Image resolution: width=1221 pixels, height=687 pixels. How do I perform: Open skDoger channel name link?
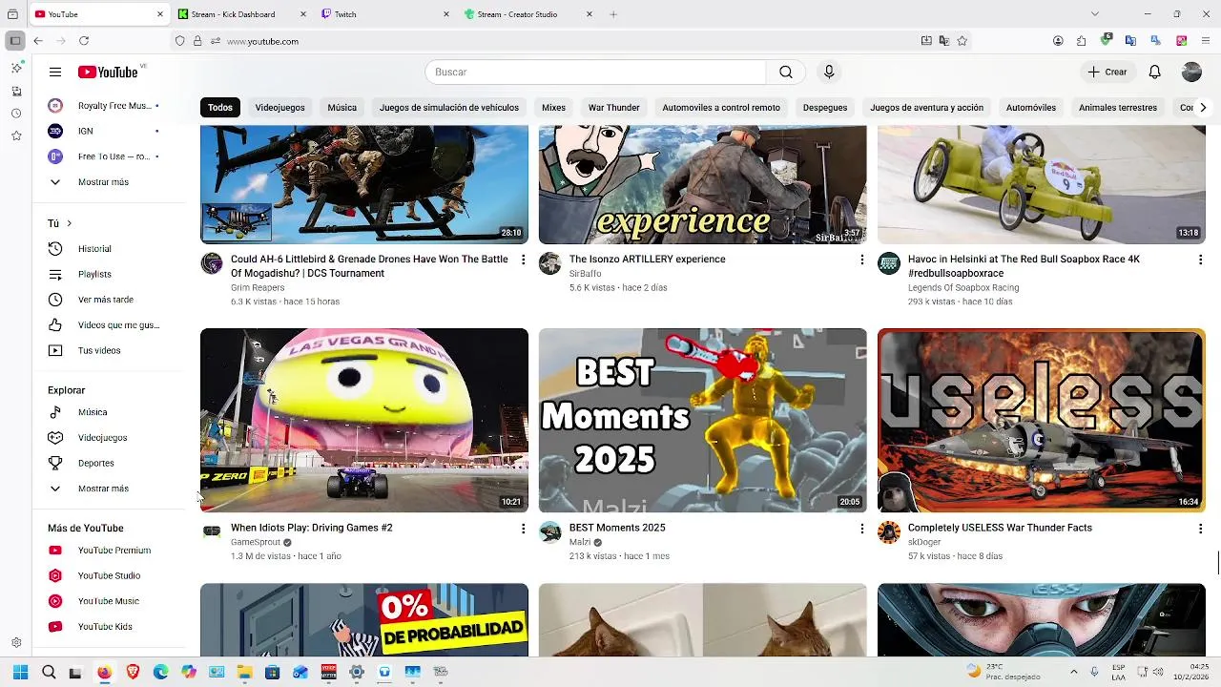(x=924, y=542)
